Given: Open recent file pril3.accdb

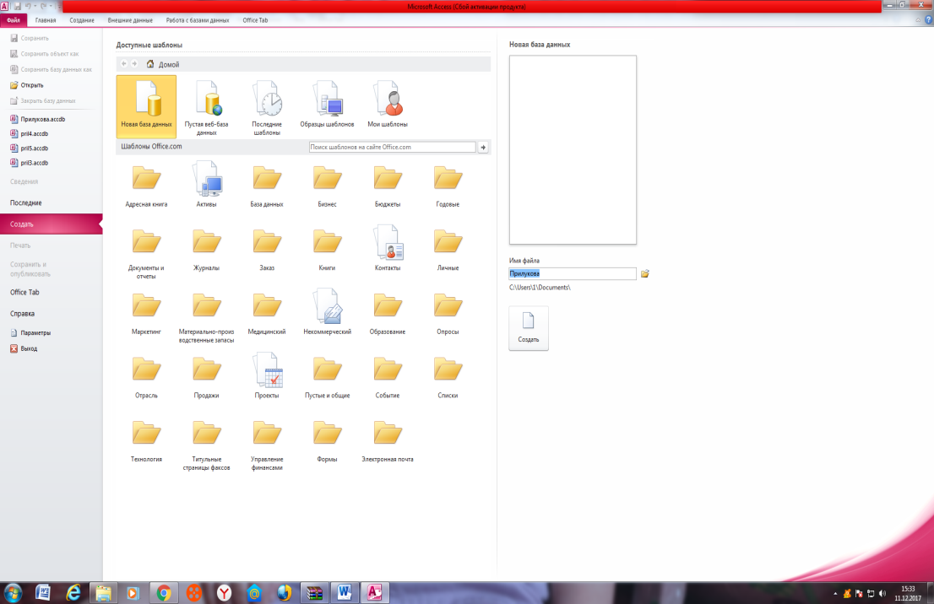Looking at the screenshot, I should pyautogui.click(x=30, y=163).
